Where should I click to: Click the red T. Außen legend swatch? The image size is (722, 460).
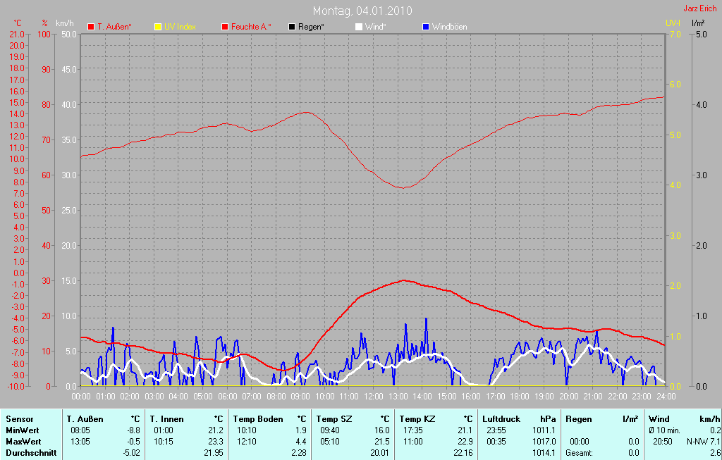[x=91, y=27]
